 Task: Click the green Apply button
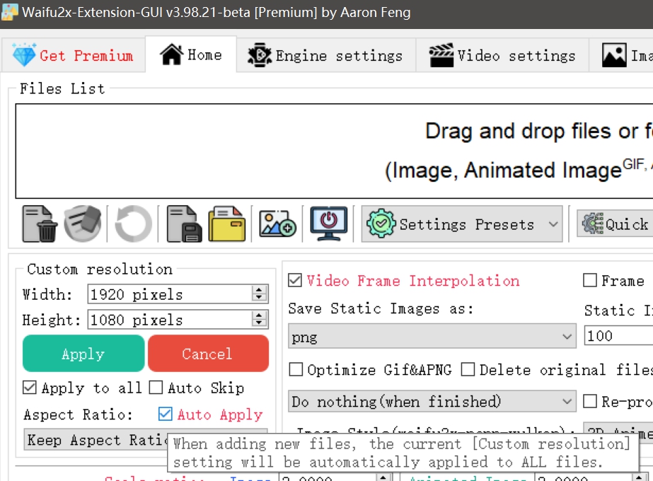(83, 354)
